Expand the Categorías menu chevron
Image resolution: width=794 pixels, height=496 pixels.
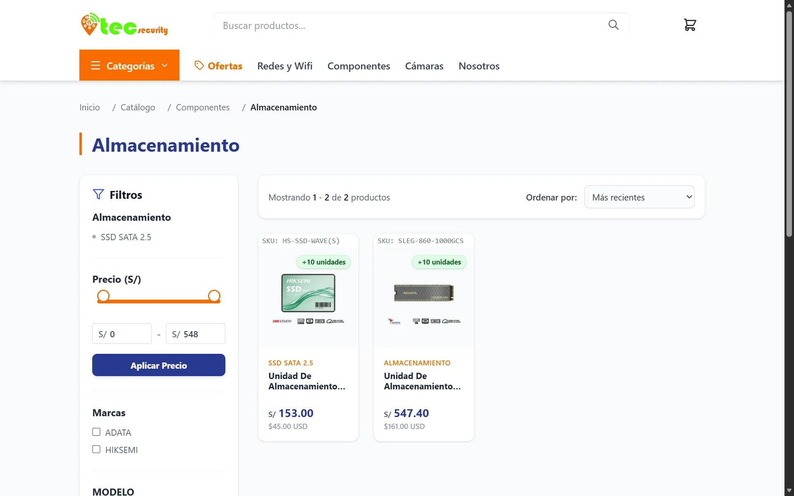(x=165, y=65)
